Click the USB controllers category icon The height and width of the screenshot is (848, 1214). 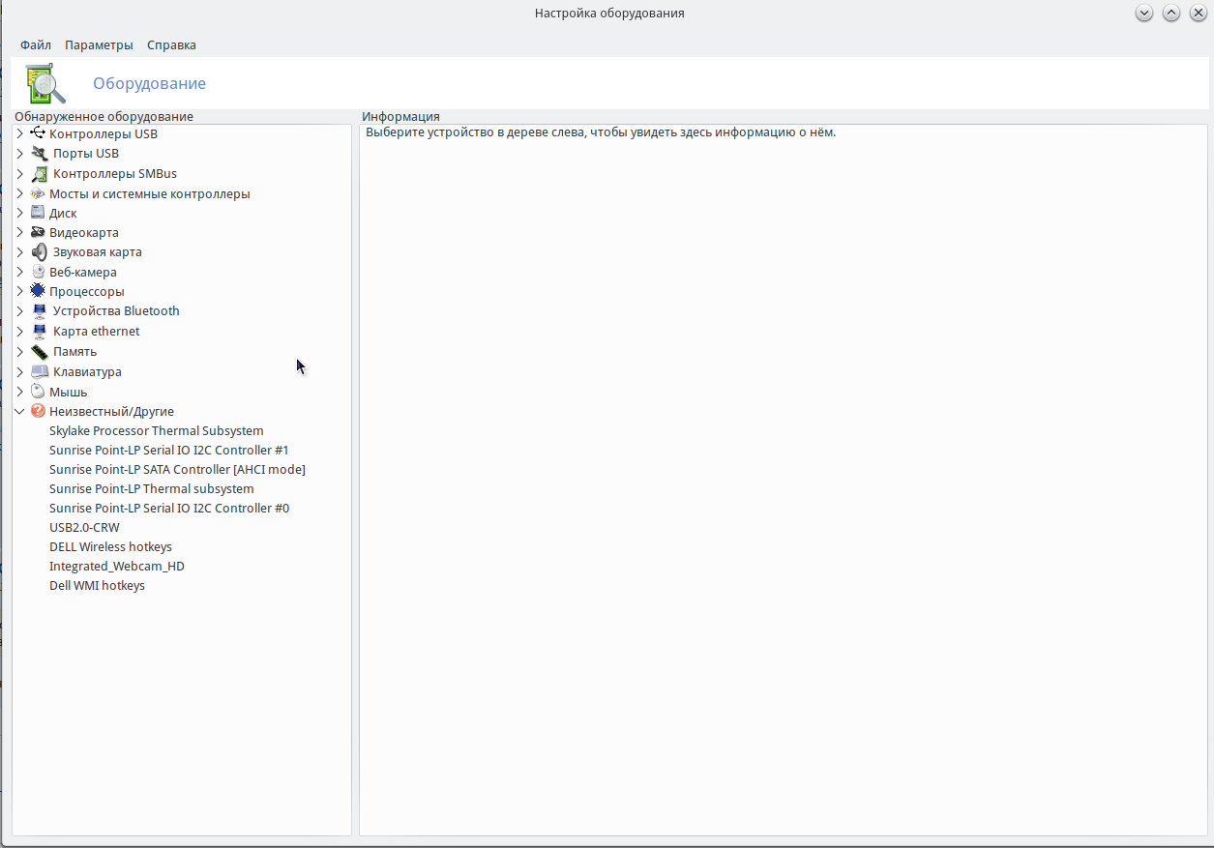click(38, 133)
